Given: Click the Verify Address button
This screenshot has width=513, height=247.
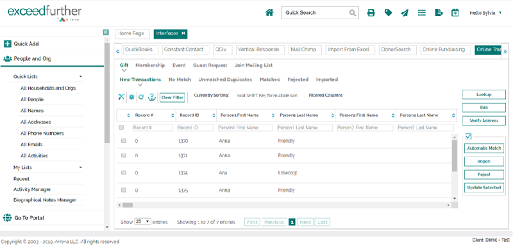Looking at the screenshot, I should [484, 121].
